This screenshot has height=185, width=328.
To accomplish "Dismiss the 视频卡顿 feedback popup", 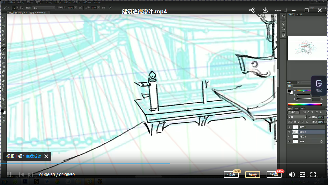I will coord(46,156).
